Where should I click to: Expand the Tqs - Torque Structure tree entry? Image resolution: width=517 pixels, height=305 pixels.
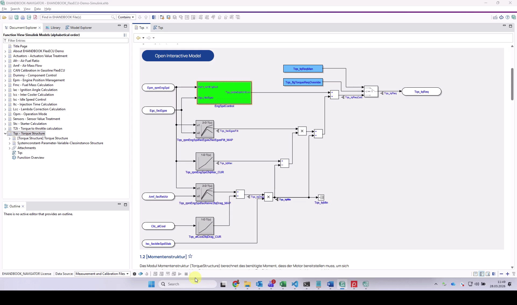tap(5, 133)
